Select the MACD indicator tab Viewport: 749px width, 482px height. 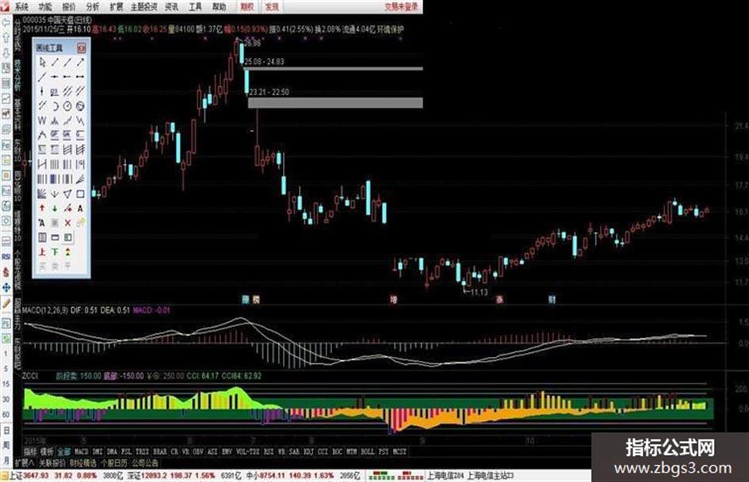[82, 451]
